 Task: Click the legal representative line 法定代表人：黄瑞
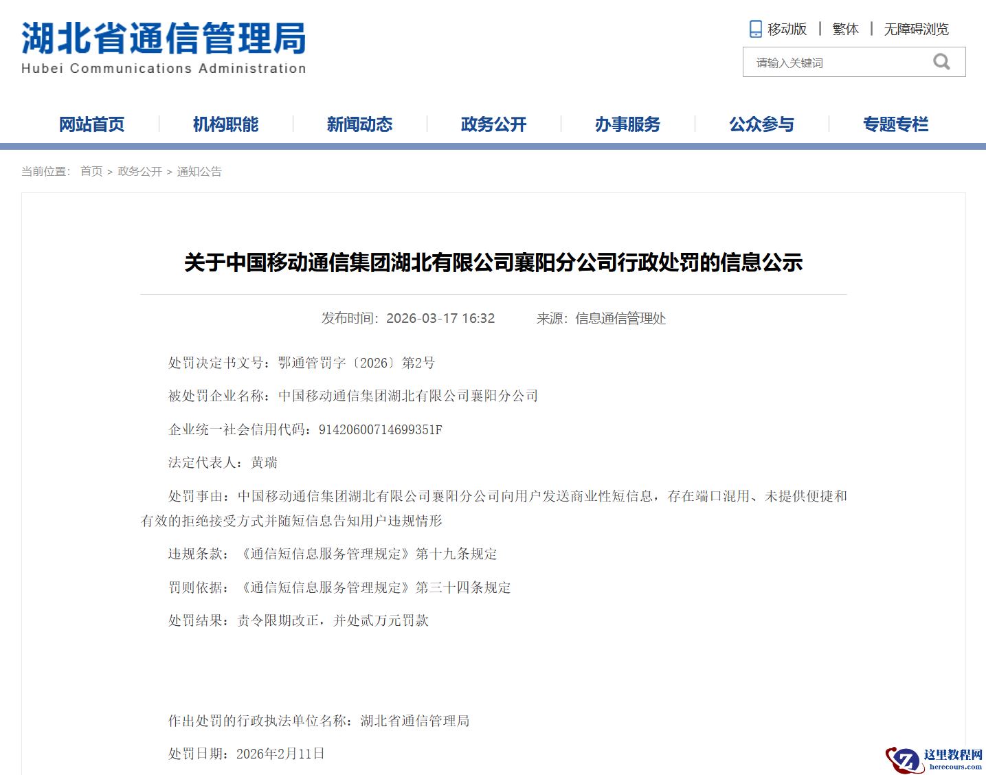pos(223,462)
